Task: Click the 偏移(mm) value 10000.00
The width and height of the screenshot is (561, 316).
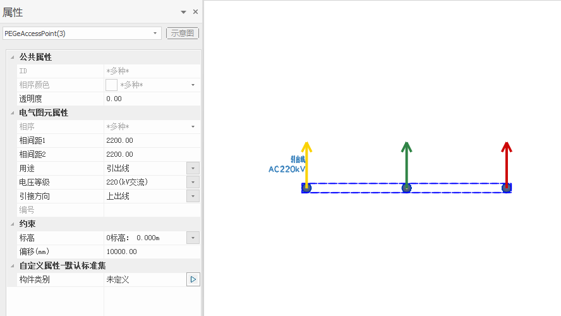Action: [x=122, y=252]
